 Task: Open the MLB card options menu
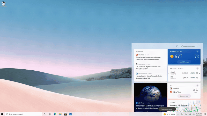[197, 85]
